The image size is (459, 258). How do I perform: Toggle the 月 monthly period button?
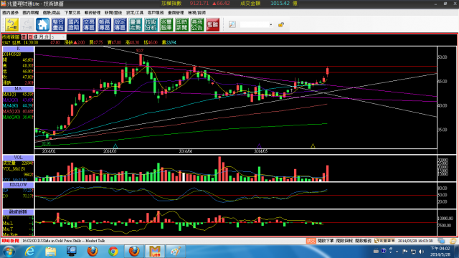[x=42, y=37]
